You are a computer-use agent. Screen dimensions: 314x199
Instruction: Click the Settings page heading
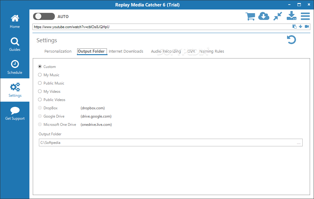click(x=47, y=40)
